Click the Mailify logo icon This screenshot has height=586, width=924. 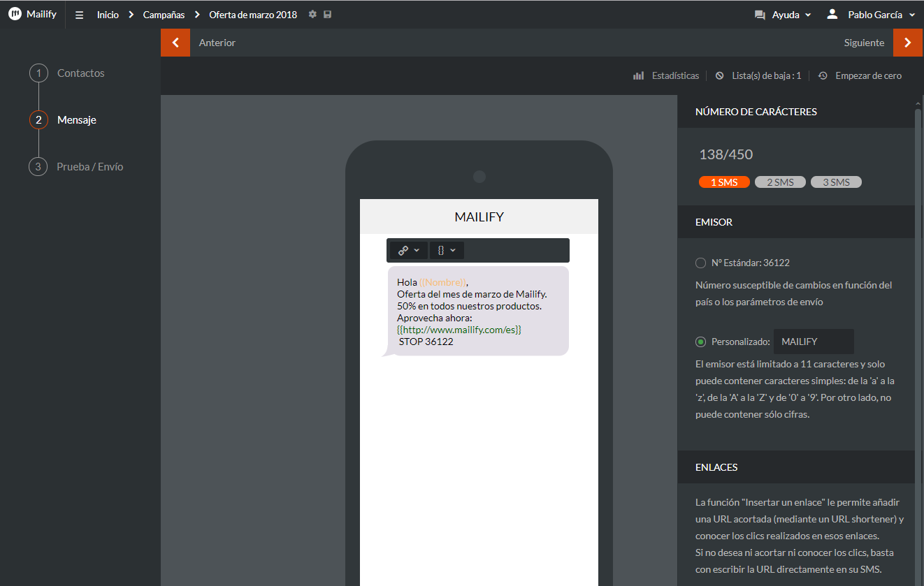[15, 14]
